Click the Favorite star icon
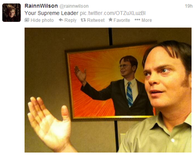The height and width of the screenshot is (156, 195). pyautogui.click(x=110, y=20)
